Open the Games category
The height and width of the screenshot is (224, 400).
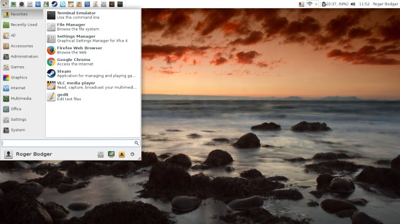click(23, 67)
